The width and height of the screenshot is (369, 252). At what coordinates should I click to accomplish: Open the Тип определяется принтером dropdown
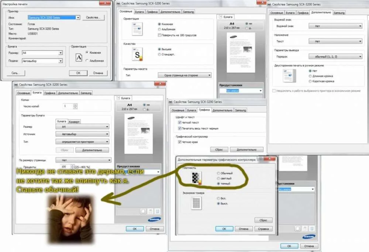tap(82, 142)
